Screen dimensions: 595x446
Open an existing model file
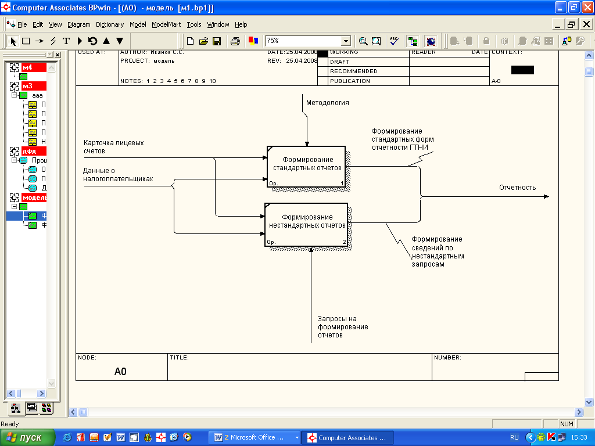[x=204, y=41]
